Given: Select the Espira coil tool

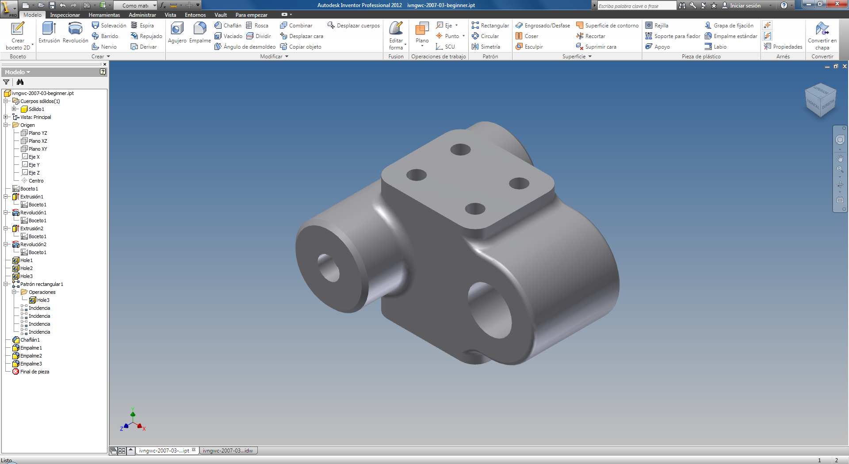Looking at the screenshot, I should (142, 26).
